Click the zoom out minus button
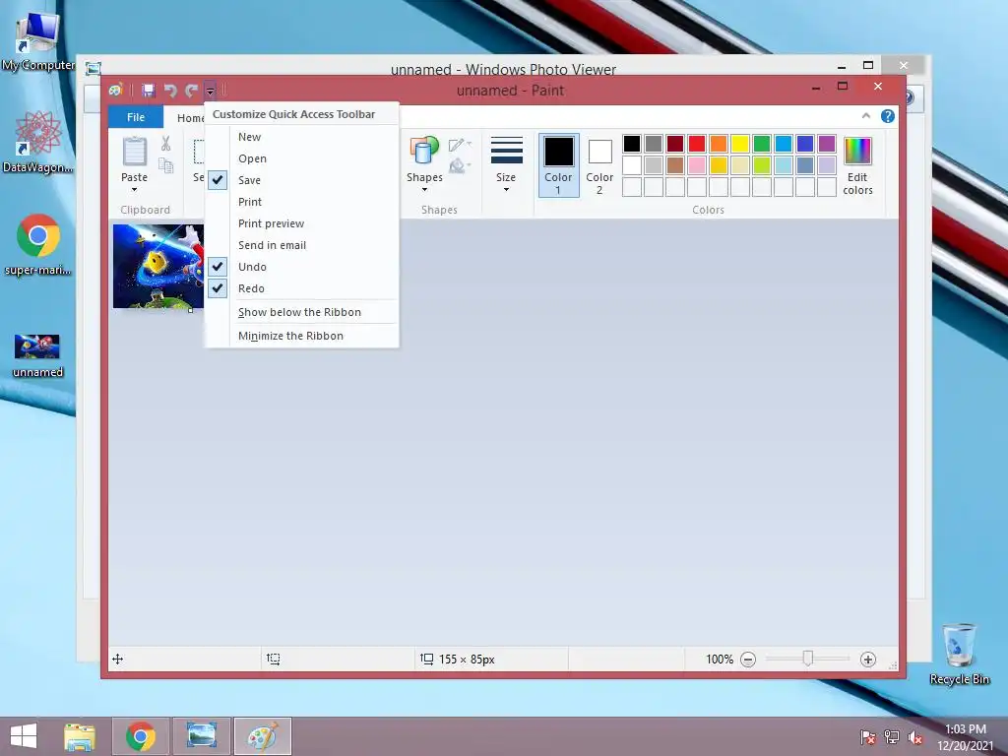Viewport: 1008px width, 756px height. (x=748, y=660)
